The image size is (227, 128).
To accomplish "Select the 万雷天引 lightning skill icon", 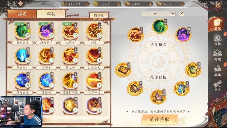I will [x=22, y=56].
